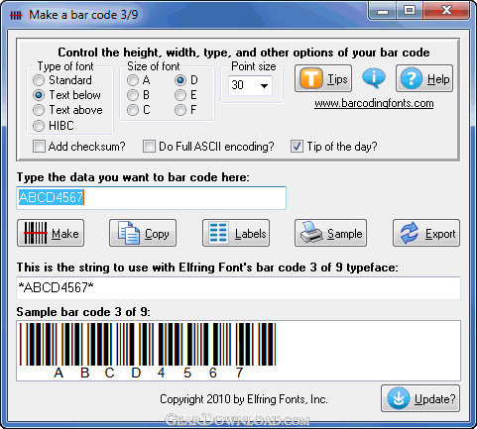Click the Export button
The image size is (477, 429).
pyautogui.click(x=426, y=233)
